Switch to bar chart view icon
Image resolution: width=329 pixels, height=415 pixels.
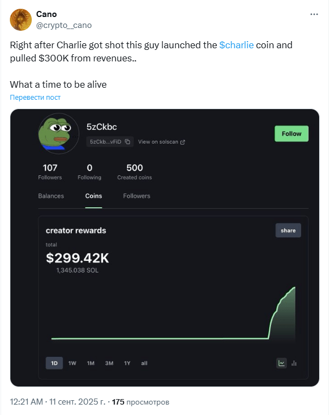[295, 362]
